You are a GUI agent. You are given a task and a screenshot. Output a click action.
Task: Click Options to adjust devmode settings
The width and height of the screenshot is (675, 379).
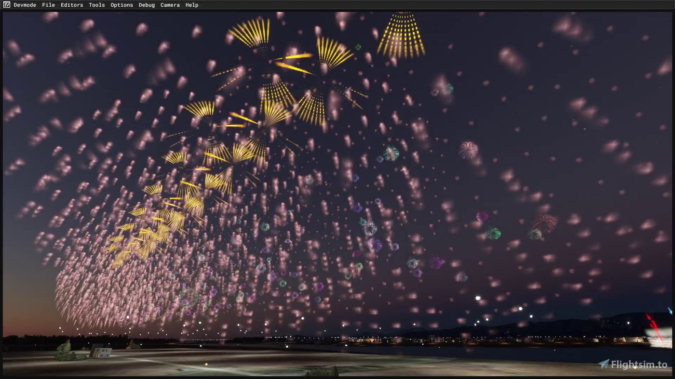[x=121, y=5]
